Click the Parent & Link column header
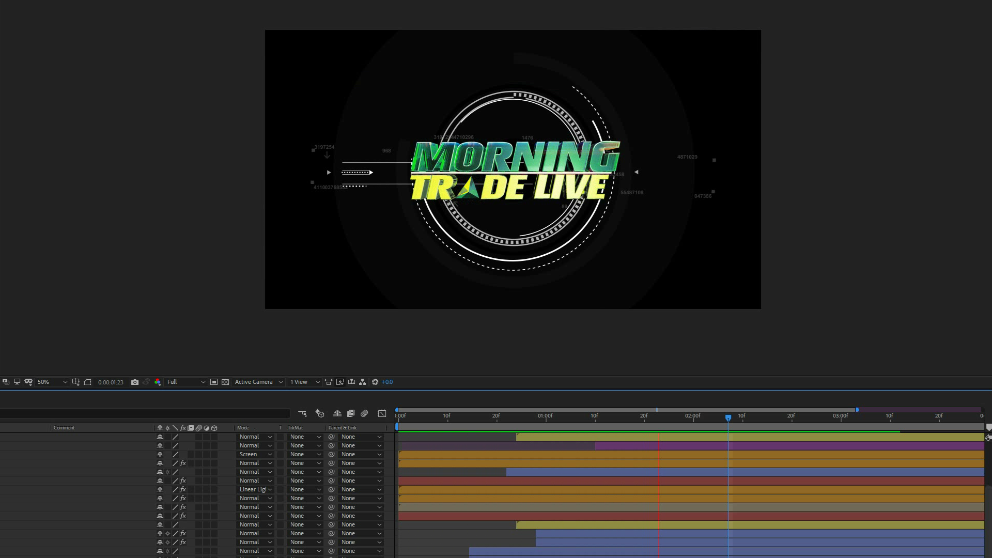992x558 pixels. point(343,428)
